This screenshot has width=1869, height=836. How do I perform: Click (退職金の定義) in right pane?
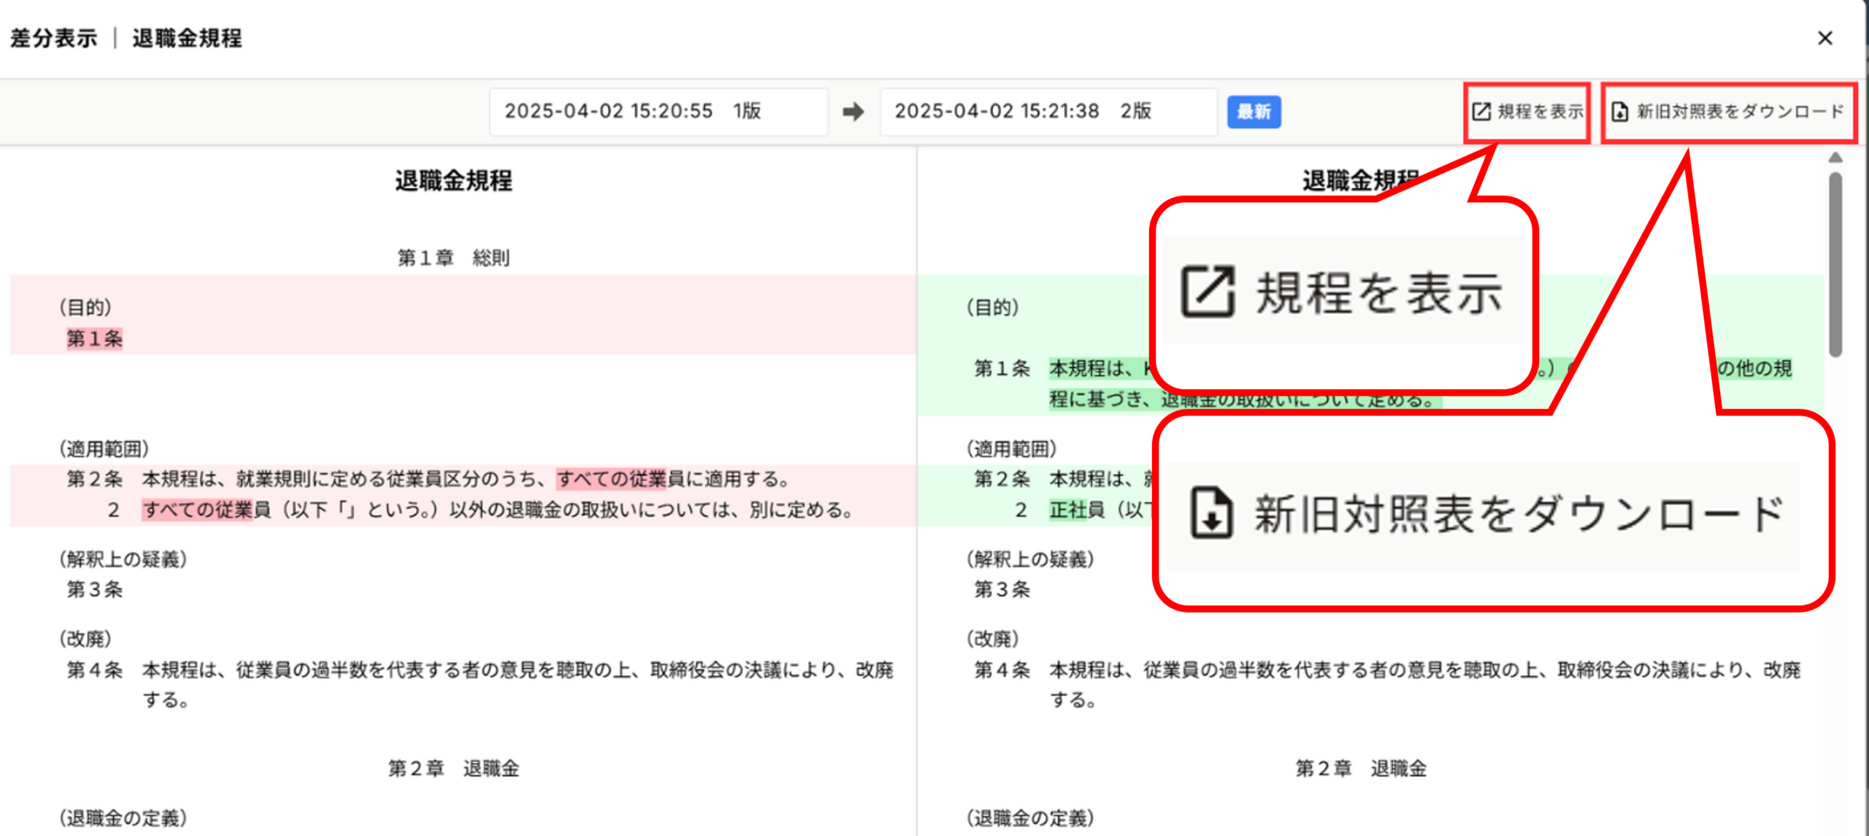point(1030,818)
